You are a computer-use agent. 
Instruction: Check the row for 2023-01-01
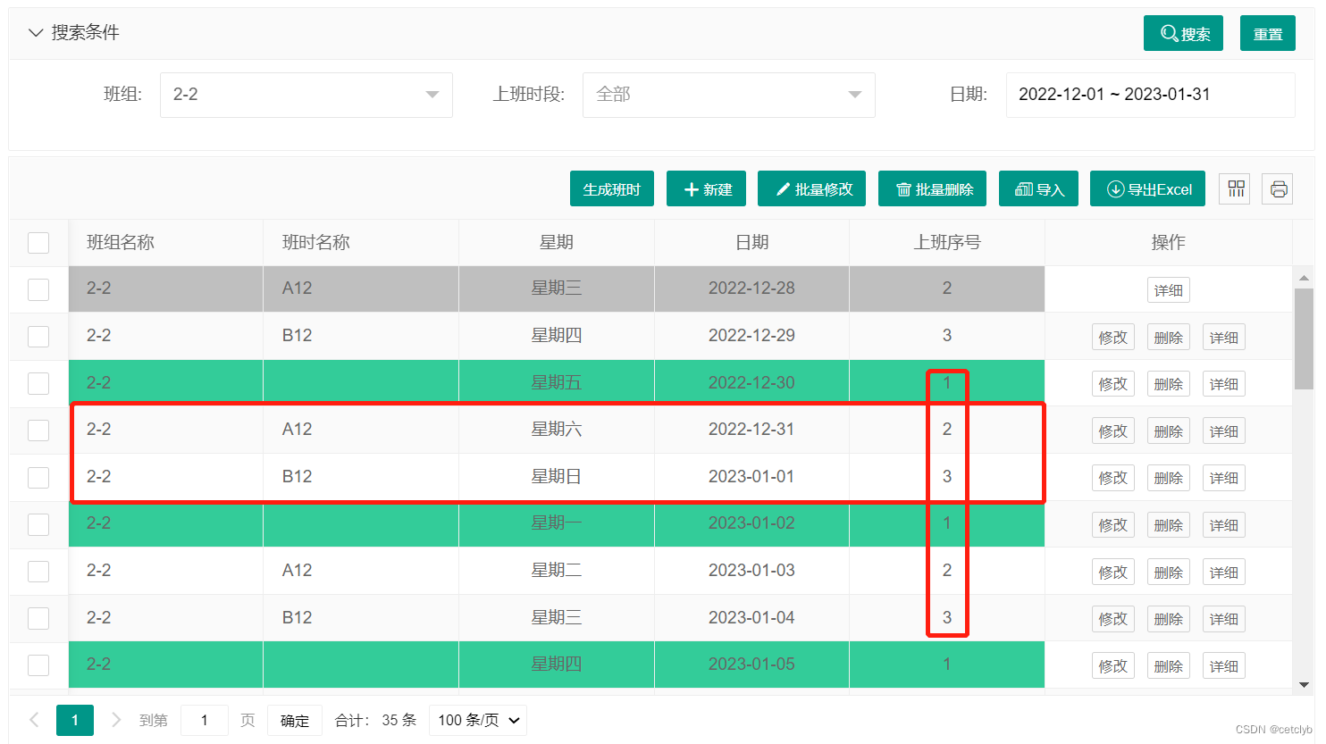tap(38, 478)
